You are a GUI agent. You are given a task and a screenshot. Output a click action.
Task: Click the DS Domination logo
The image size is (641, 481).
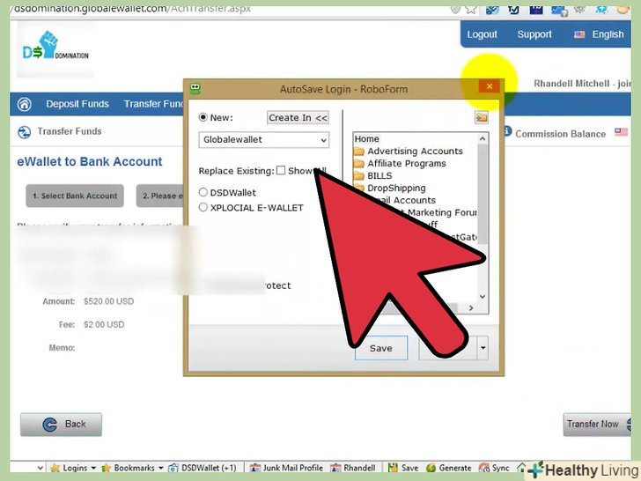pyautogui.click(x=55, y=46)
